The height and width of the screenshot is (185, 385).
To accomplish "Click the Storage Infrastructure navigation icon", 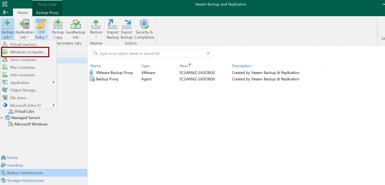I will 3,181.
